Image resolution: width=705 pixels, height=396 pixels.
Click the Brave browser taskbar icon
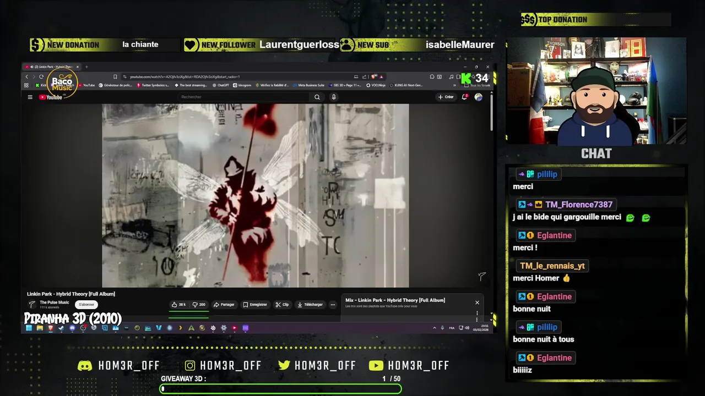[50, 328]
